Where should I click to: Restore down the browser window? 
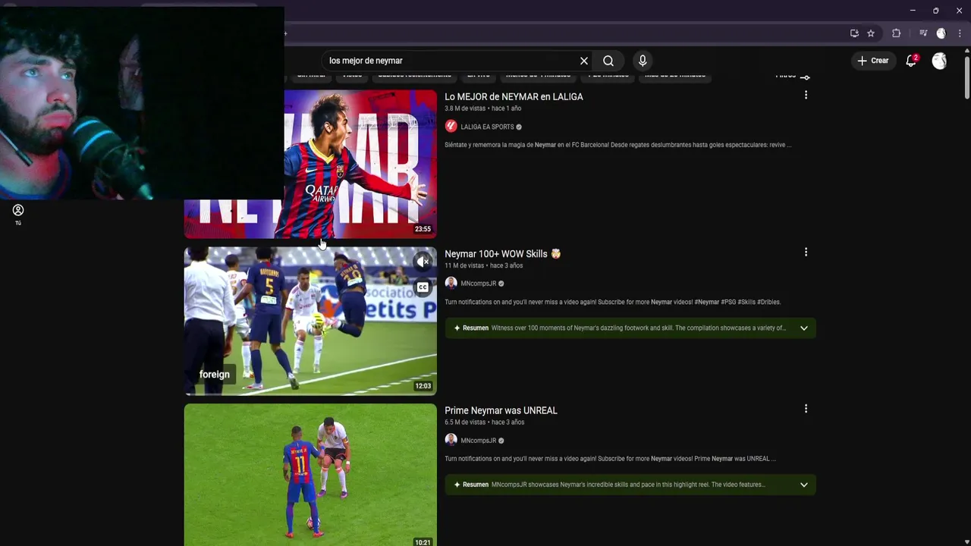935,11
